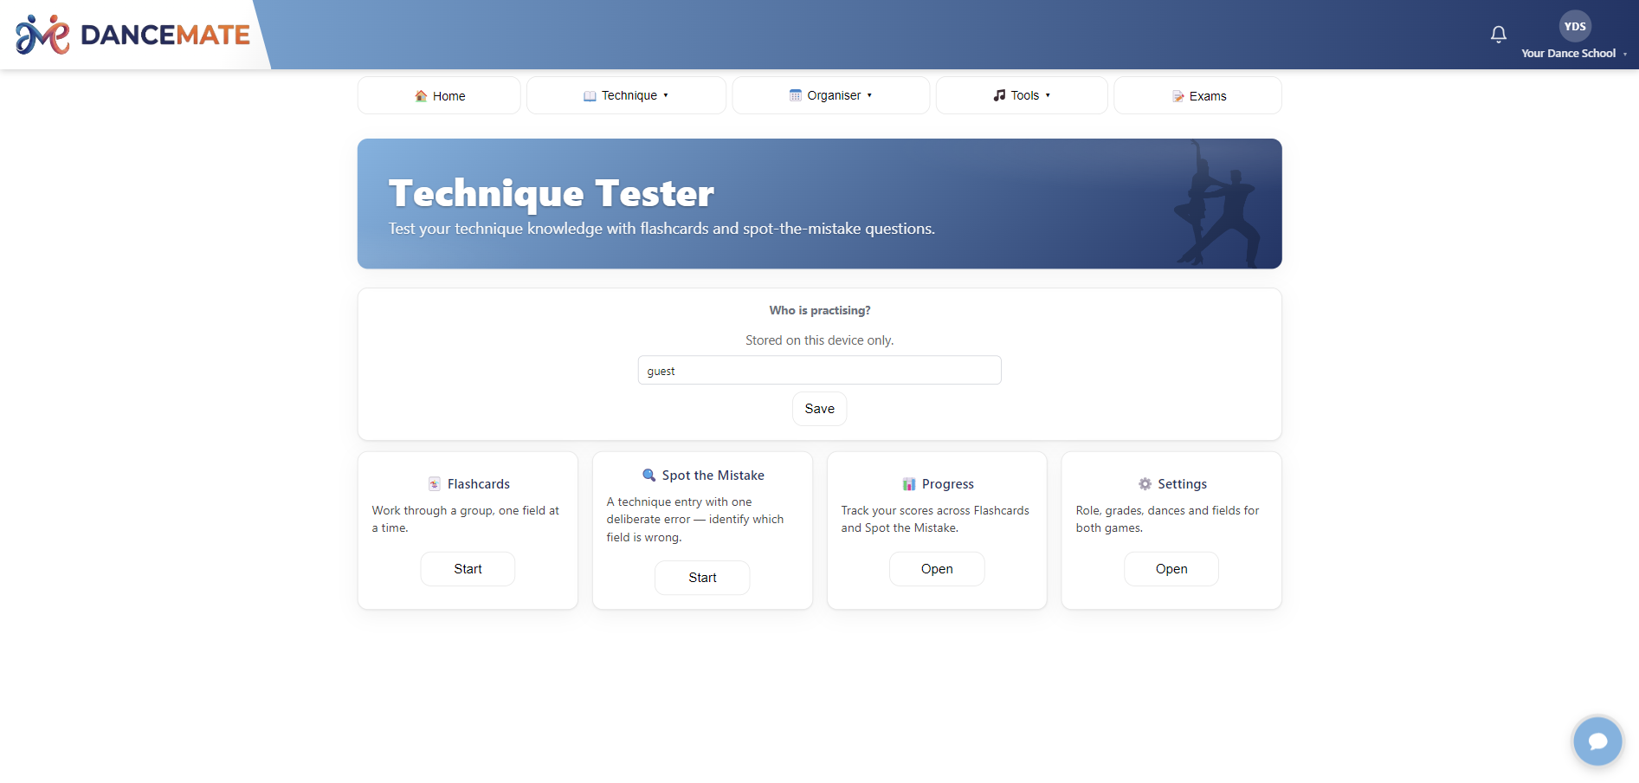Click the Technique book icon
This screenshot has height=783, width=1639.
click(590, 96)
